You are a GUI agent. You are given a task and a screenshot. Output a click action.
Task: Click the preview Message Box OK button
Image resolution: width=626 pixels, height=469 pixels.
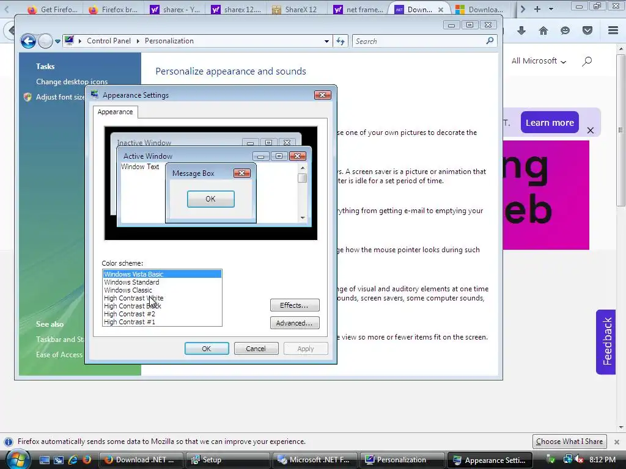[211, 199]
